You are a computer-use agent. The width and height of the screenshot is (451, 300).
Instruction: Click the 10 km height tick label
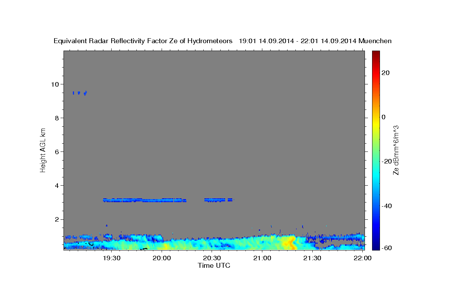coord(55,84)
